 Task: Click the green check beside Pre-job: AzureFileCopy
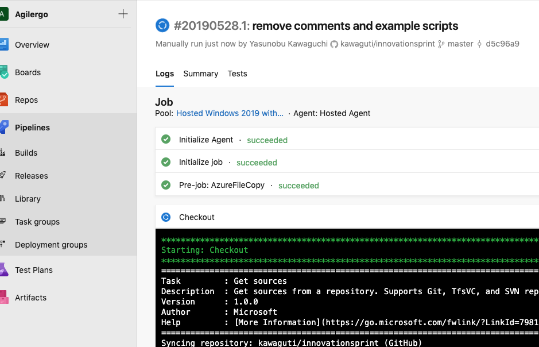pyautogui.click(x=166, y=185)
